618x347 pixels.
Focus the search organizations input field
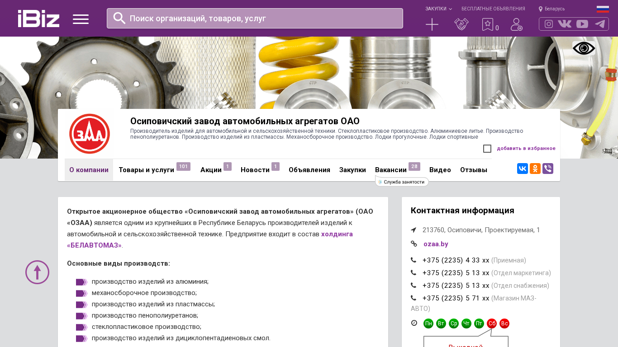(255, 18)
